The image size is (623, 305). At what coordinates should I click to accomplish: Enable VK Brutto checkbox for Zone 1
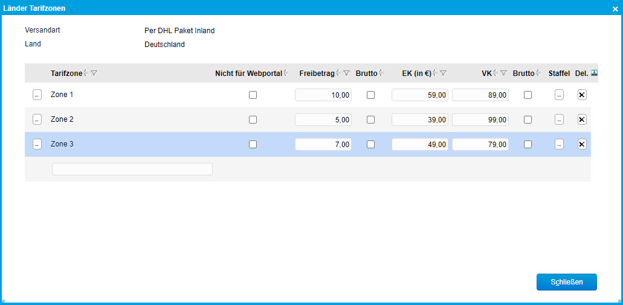tap(528, 95)
